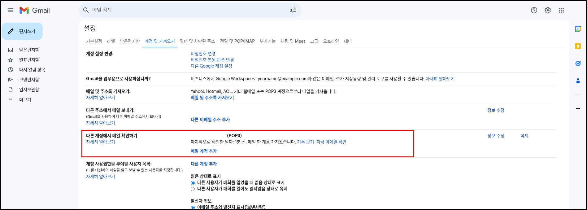Open the 채팅 및 Meet tab
The image size is (587, 210).
(x=293, y=41)
